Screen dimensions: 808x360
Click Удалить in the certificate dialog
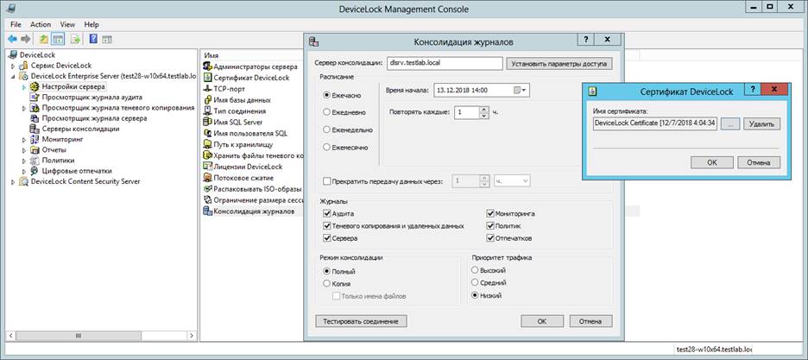click(x=761, y=123)
